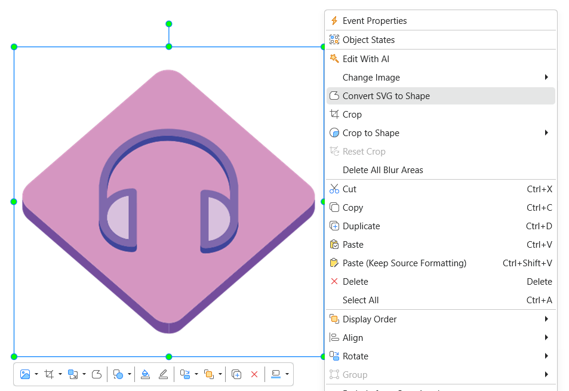Screen dimensions: 569x391
Task: Click the Crop tool icon in floating toolbar
Action: [49, 374]
